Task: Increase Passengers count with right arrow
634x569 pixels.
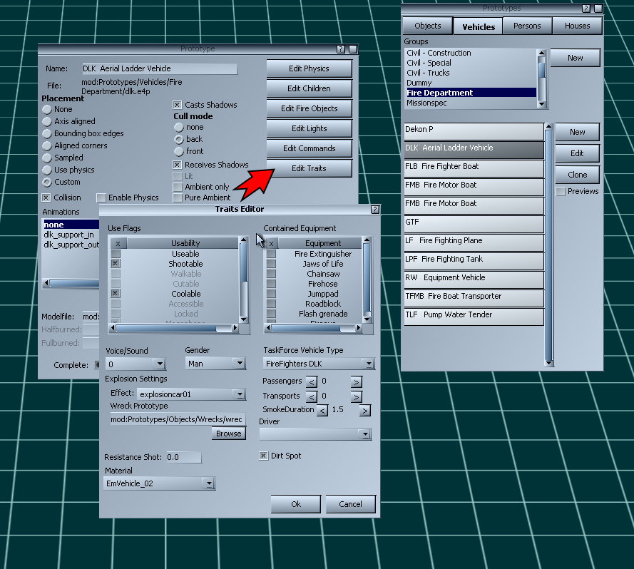Action: 356,382
